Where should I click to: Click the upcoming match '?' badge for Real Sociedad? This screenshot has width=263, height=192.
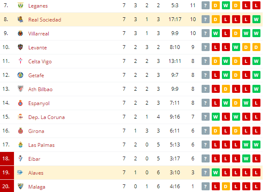(x=205, y=19)
